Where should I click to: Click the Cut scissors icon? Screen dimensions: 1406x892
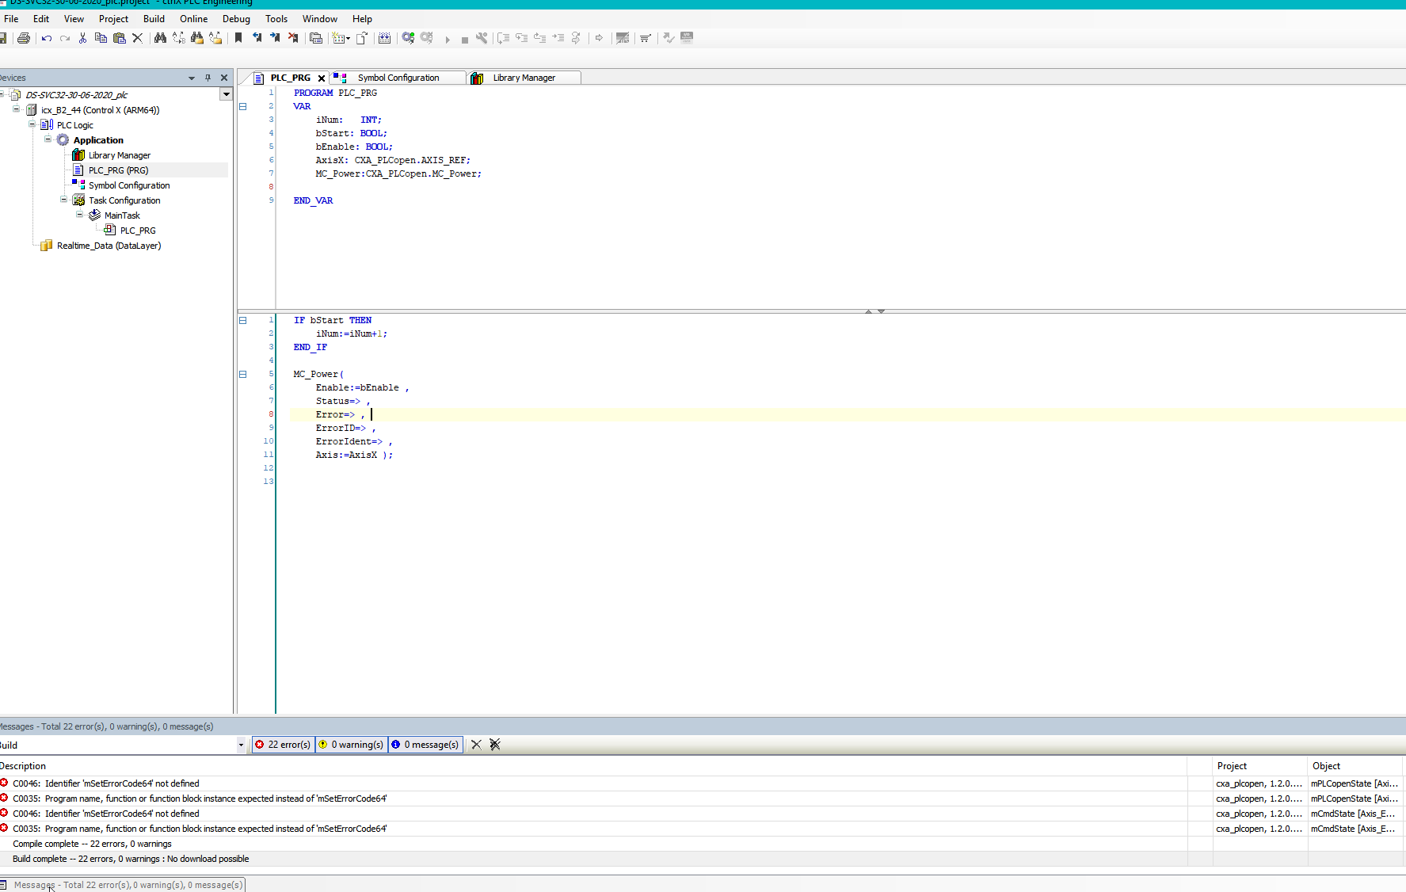click(x=82, y=38)
